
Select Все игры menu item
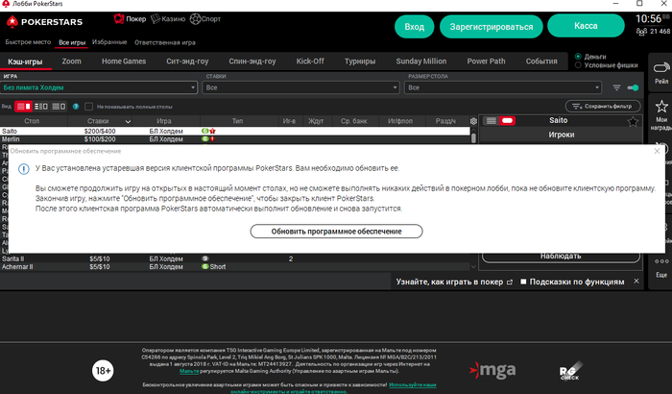click(x=72, y=42)
